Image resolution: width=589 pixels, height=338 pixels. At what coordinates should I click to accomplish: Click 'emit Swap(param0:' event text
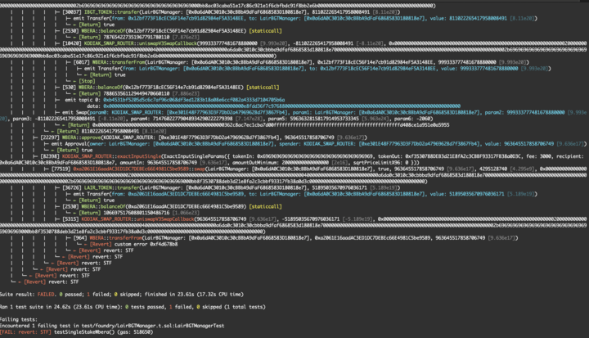[86, 112]
